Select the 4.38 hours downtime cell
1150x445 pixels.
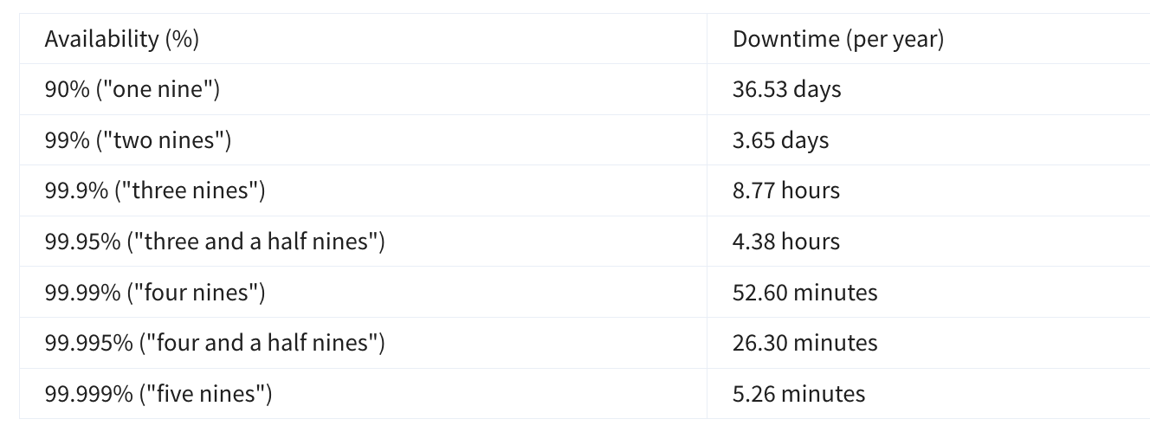(x=785, y=242)
